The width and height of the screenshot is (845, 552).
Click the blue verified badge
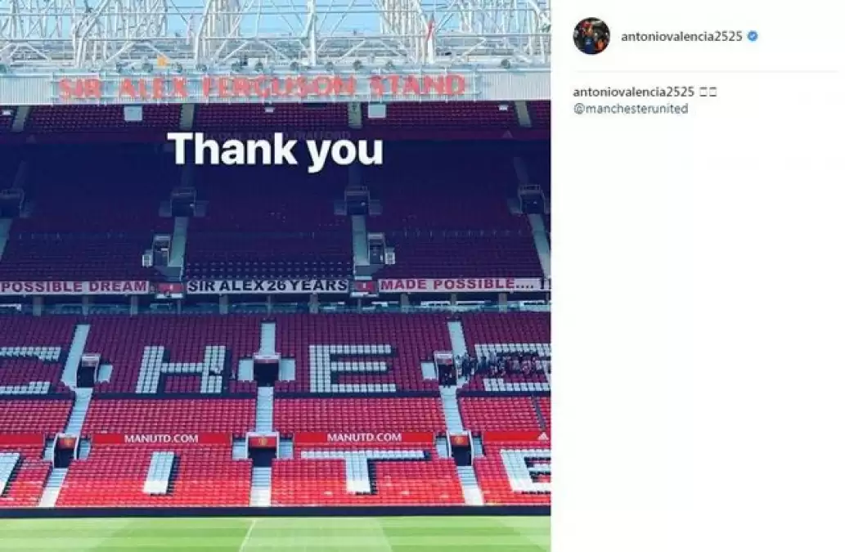[x=753, y=36]
